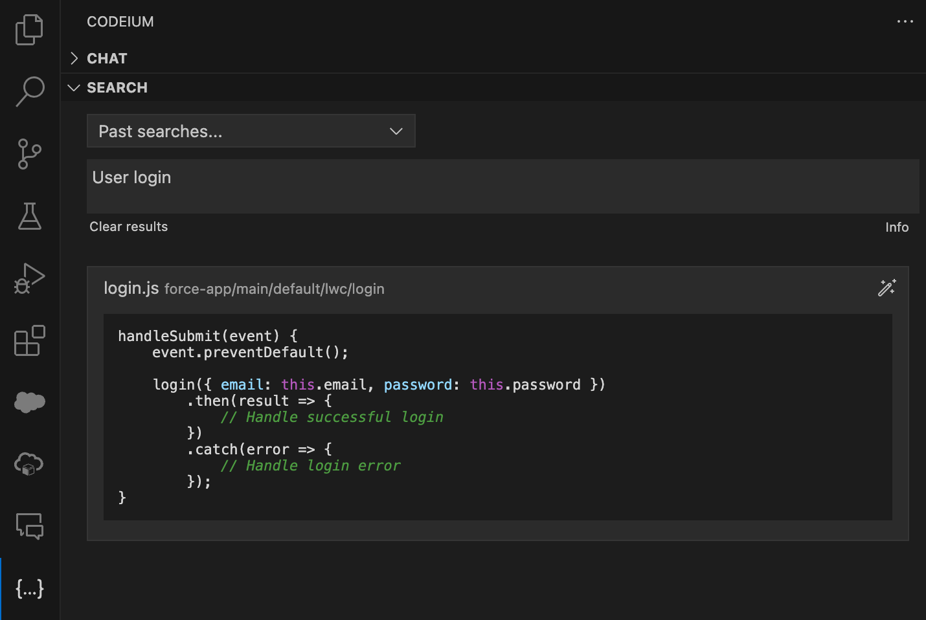Image resolution: width=926 pixels, height=620 pixels.
Task: Click the handleSubmit(event) code line
Action: [208, 336]
